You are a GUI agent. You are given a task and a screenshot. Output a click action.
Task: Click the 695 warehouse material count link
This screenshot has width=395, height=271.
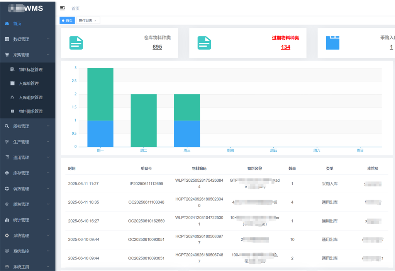point(157,47)
